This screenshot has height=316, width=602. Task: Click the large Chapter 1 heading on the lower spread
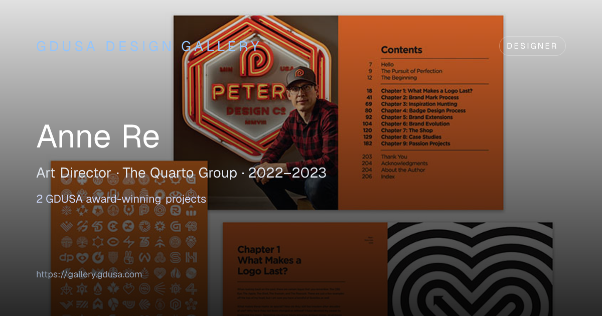click(x=269, y=260)
